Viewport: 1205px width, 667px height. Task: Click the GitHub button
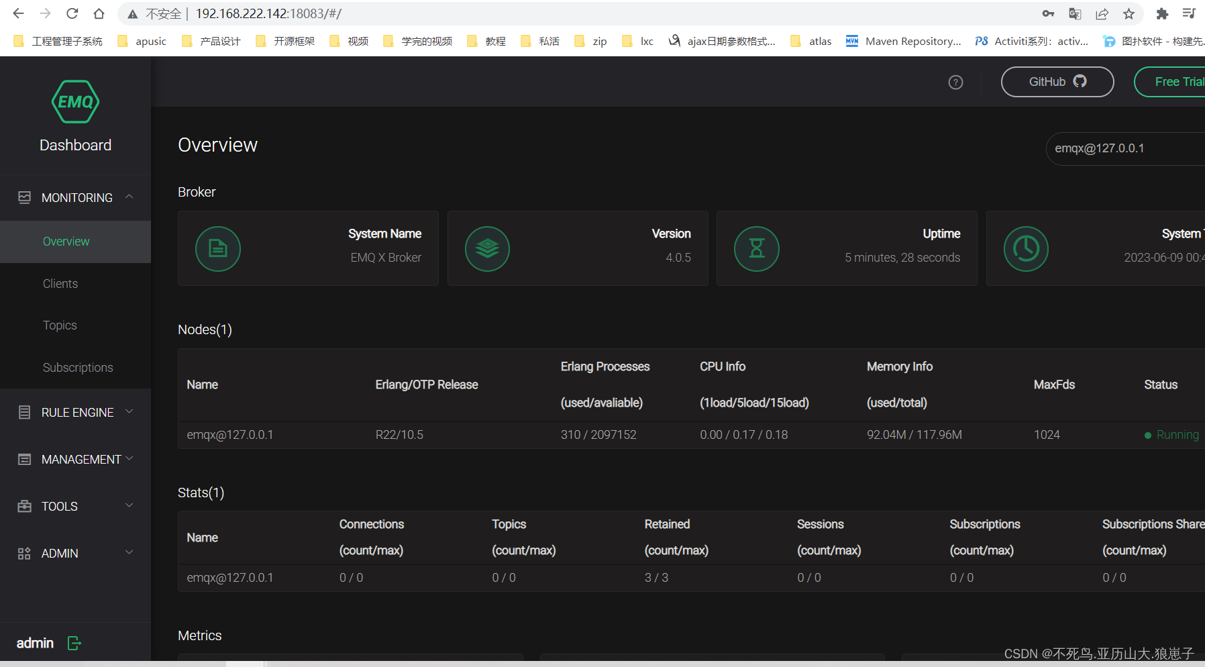(x=1057, y=82)
